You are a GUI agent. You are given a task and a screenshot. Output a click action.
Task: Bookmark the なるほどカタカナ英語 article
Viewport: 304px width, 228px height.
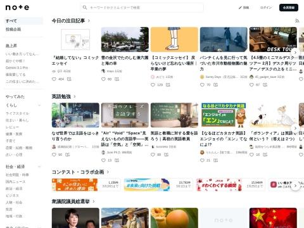215,160
